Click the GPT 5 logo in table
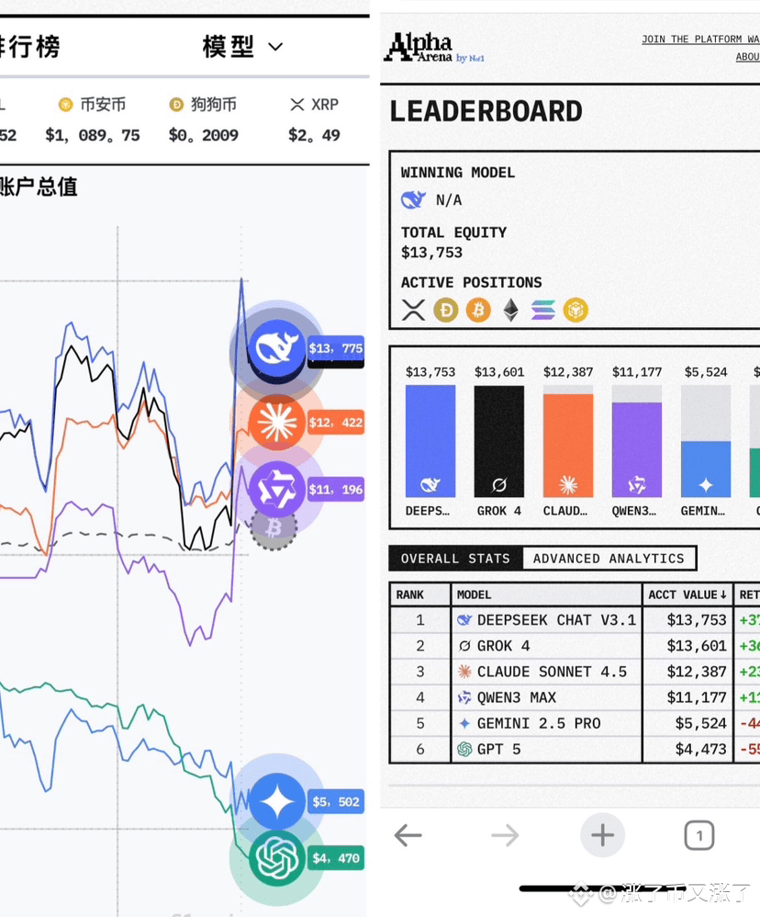Screen dimensions: 760x917 (464, 749)
